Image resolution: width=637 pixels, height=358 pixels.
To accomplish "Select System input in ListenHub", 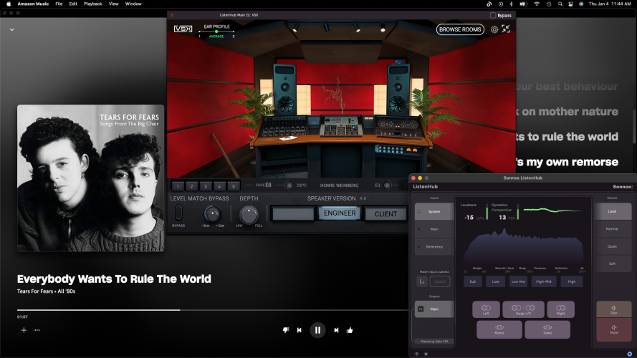I will tap(434, 211).
